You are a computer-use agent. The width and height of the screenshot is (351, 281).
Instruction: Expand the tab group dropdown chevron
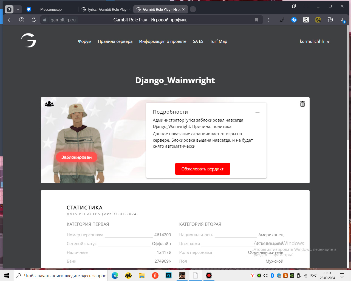[18, 9]
